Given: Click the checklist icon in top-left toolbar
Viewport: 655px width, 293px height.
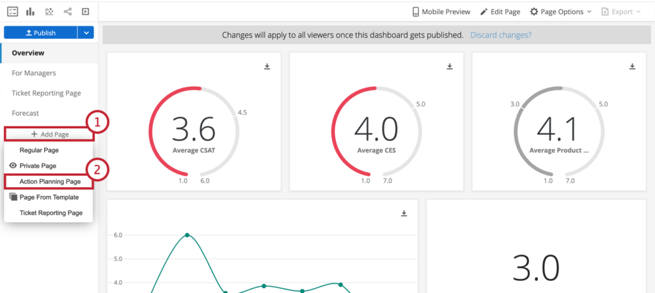Looking at the screenshot, I should coord(13,11).
